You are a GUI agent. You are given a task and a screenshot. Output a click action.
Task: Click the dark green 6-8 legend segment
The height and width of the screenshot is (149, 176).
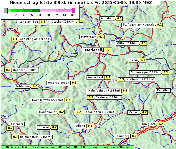pos(36,11)
